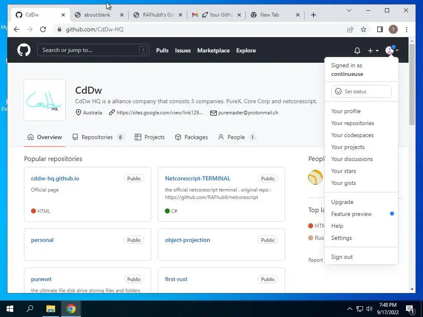Screen dimensions: 423x317
Task: Select Your codespaces menu item
Action: [361, 135]
